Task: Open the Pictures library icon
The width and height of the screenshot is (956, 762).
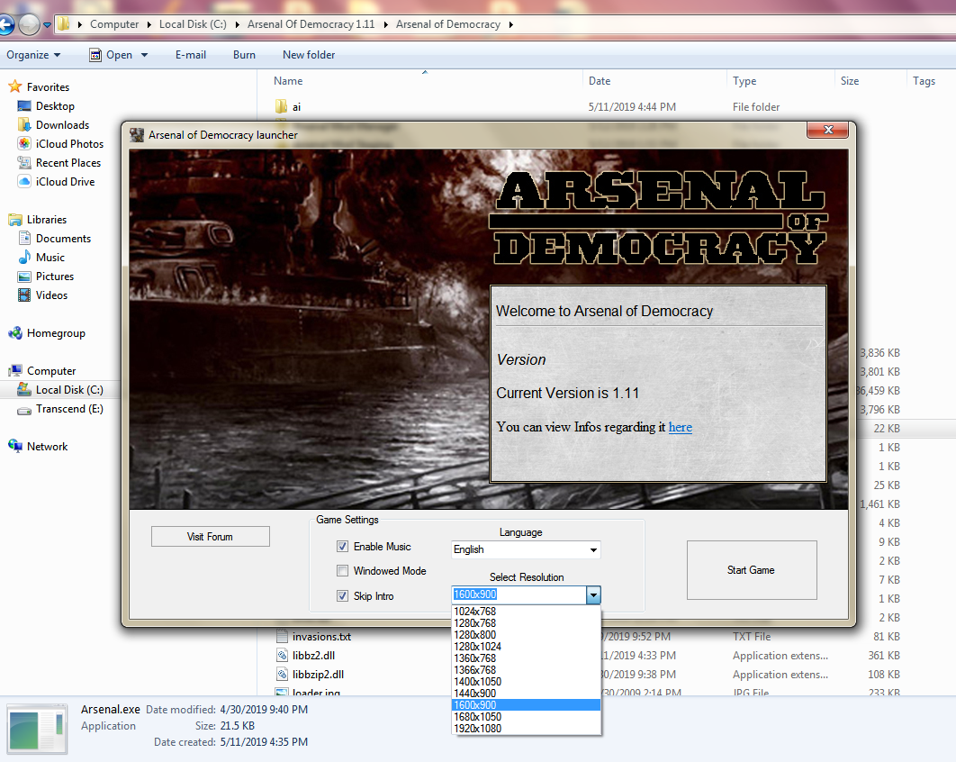Action: click(x=24, y=277)
